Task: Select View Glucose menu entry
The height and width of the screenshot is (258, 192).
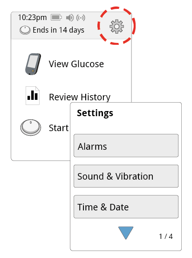Action: click(x=76, y=64)
